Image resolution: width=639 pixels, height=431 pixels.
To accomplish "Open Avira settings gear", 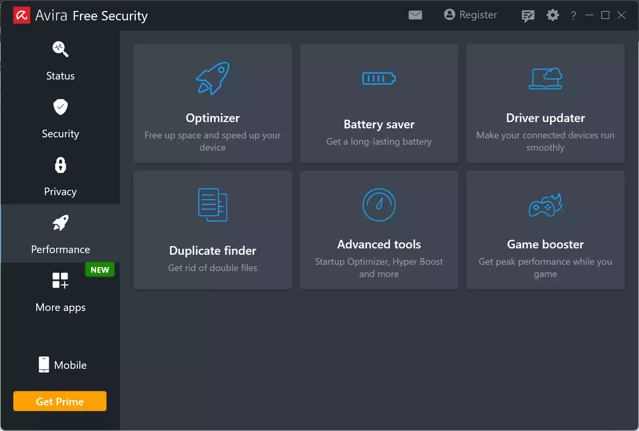I will (x=552, y=15).
